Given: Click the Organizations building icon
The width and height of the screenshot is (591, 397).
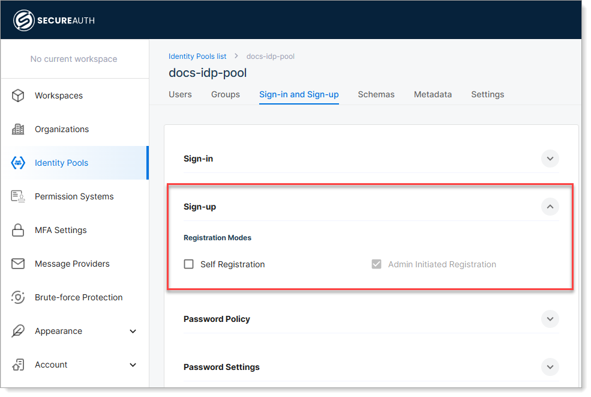Looking at the screenshot, I should [x=18, y=129].
